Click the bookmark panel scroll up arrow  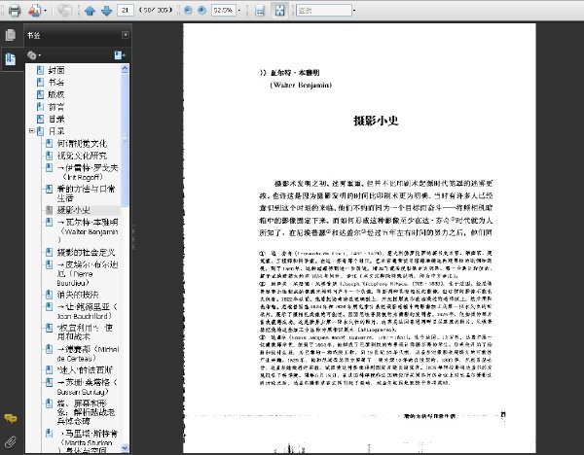tap(125, 68)
